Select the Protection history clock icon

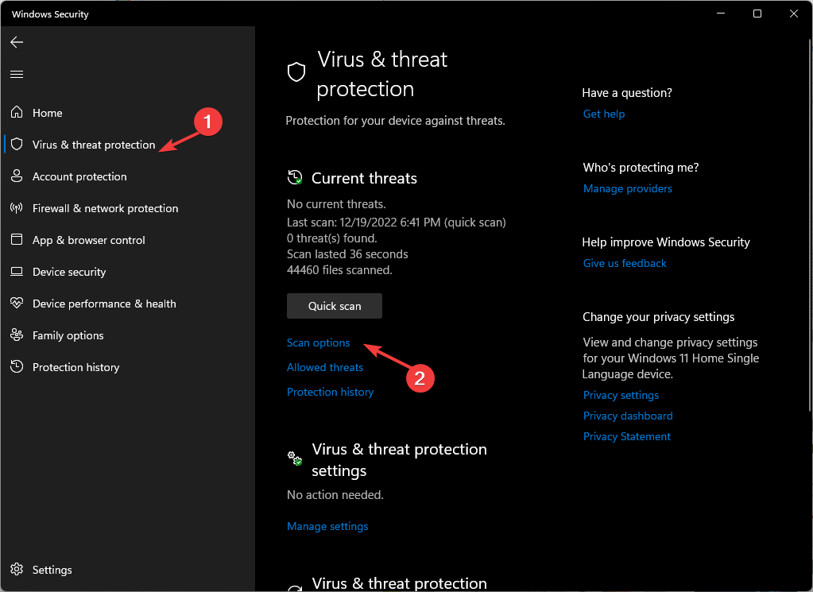pos(16,366)
